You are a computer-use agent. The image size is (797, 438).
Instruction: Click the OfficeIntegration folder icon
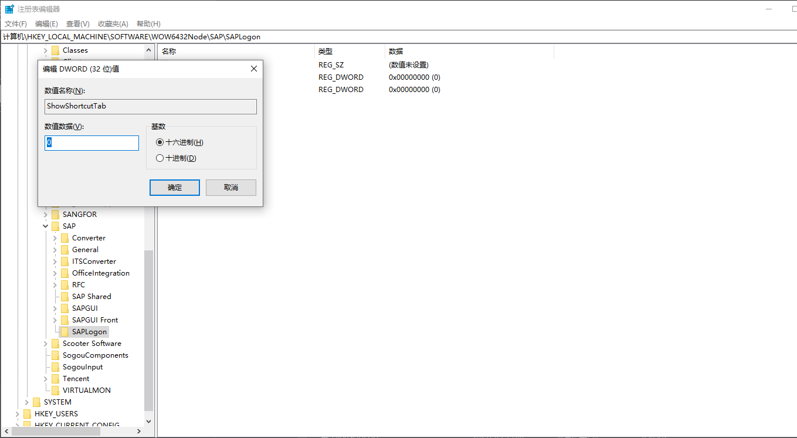(x=65, y=273)
